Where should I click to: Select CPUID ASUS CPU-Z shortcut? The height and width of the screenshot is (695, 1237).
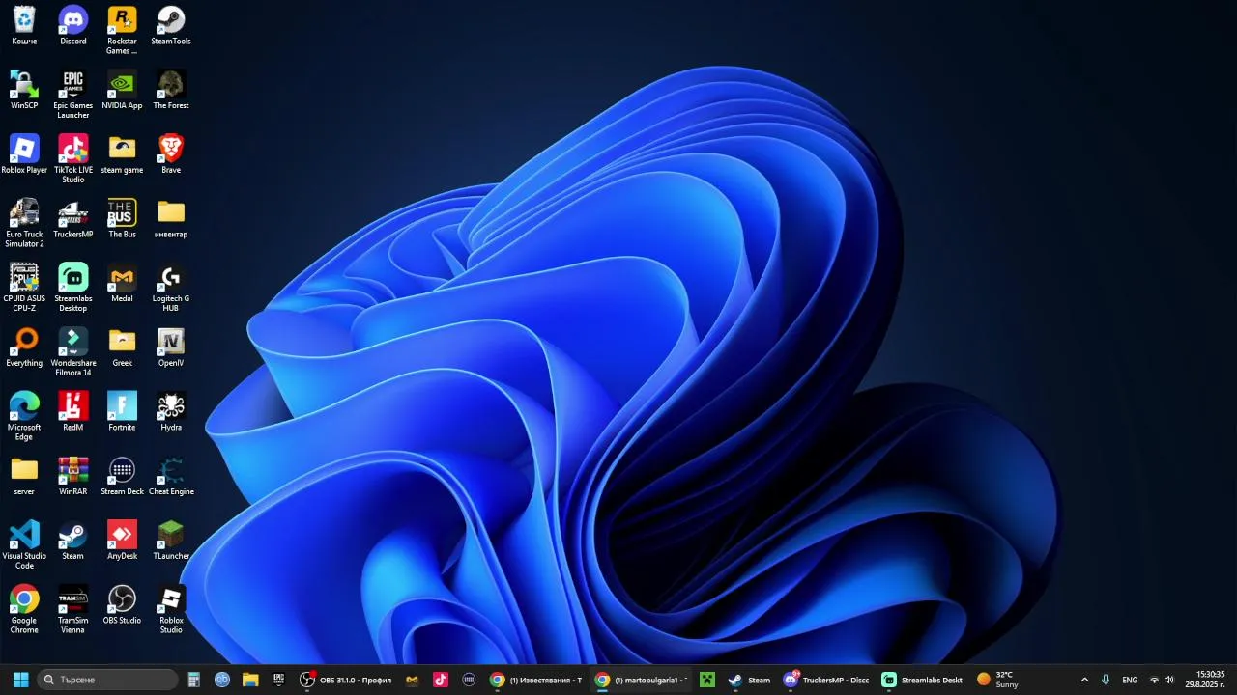click(x=24, y=288)
